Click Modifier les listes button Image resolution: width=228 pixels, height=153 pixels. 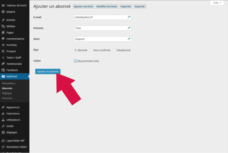coord(107,7)
